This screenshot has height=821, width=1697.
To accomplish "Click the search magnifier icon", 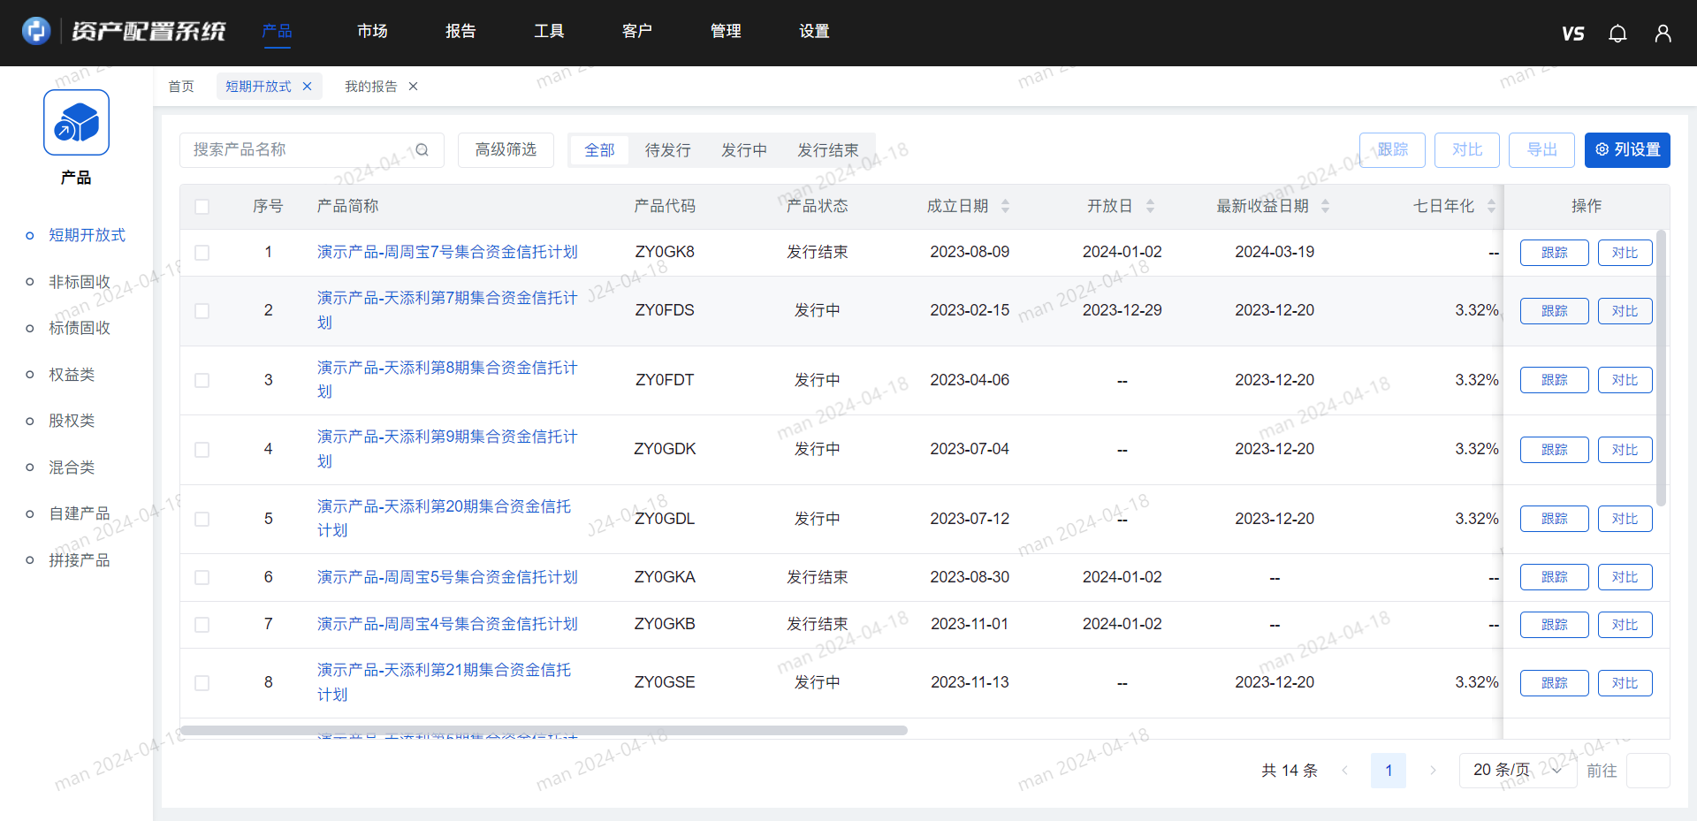I will click(422, 150).
